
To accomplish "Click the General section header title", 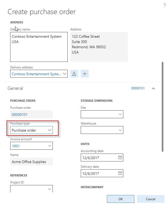I will pyautogui.click(x=15, y=88).
